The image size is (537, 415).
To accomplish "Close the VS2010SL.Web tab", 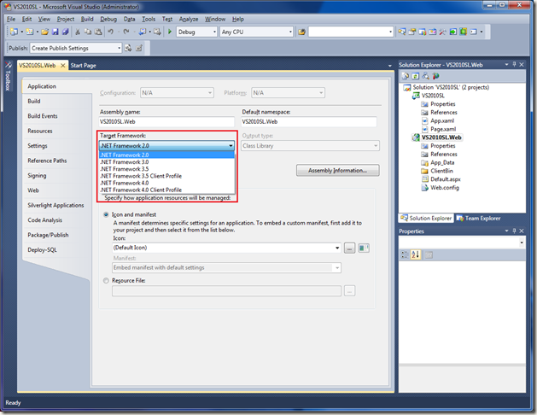I will pos(62,66).
